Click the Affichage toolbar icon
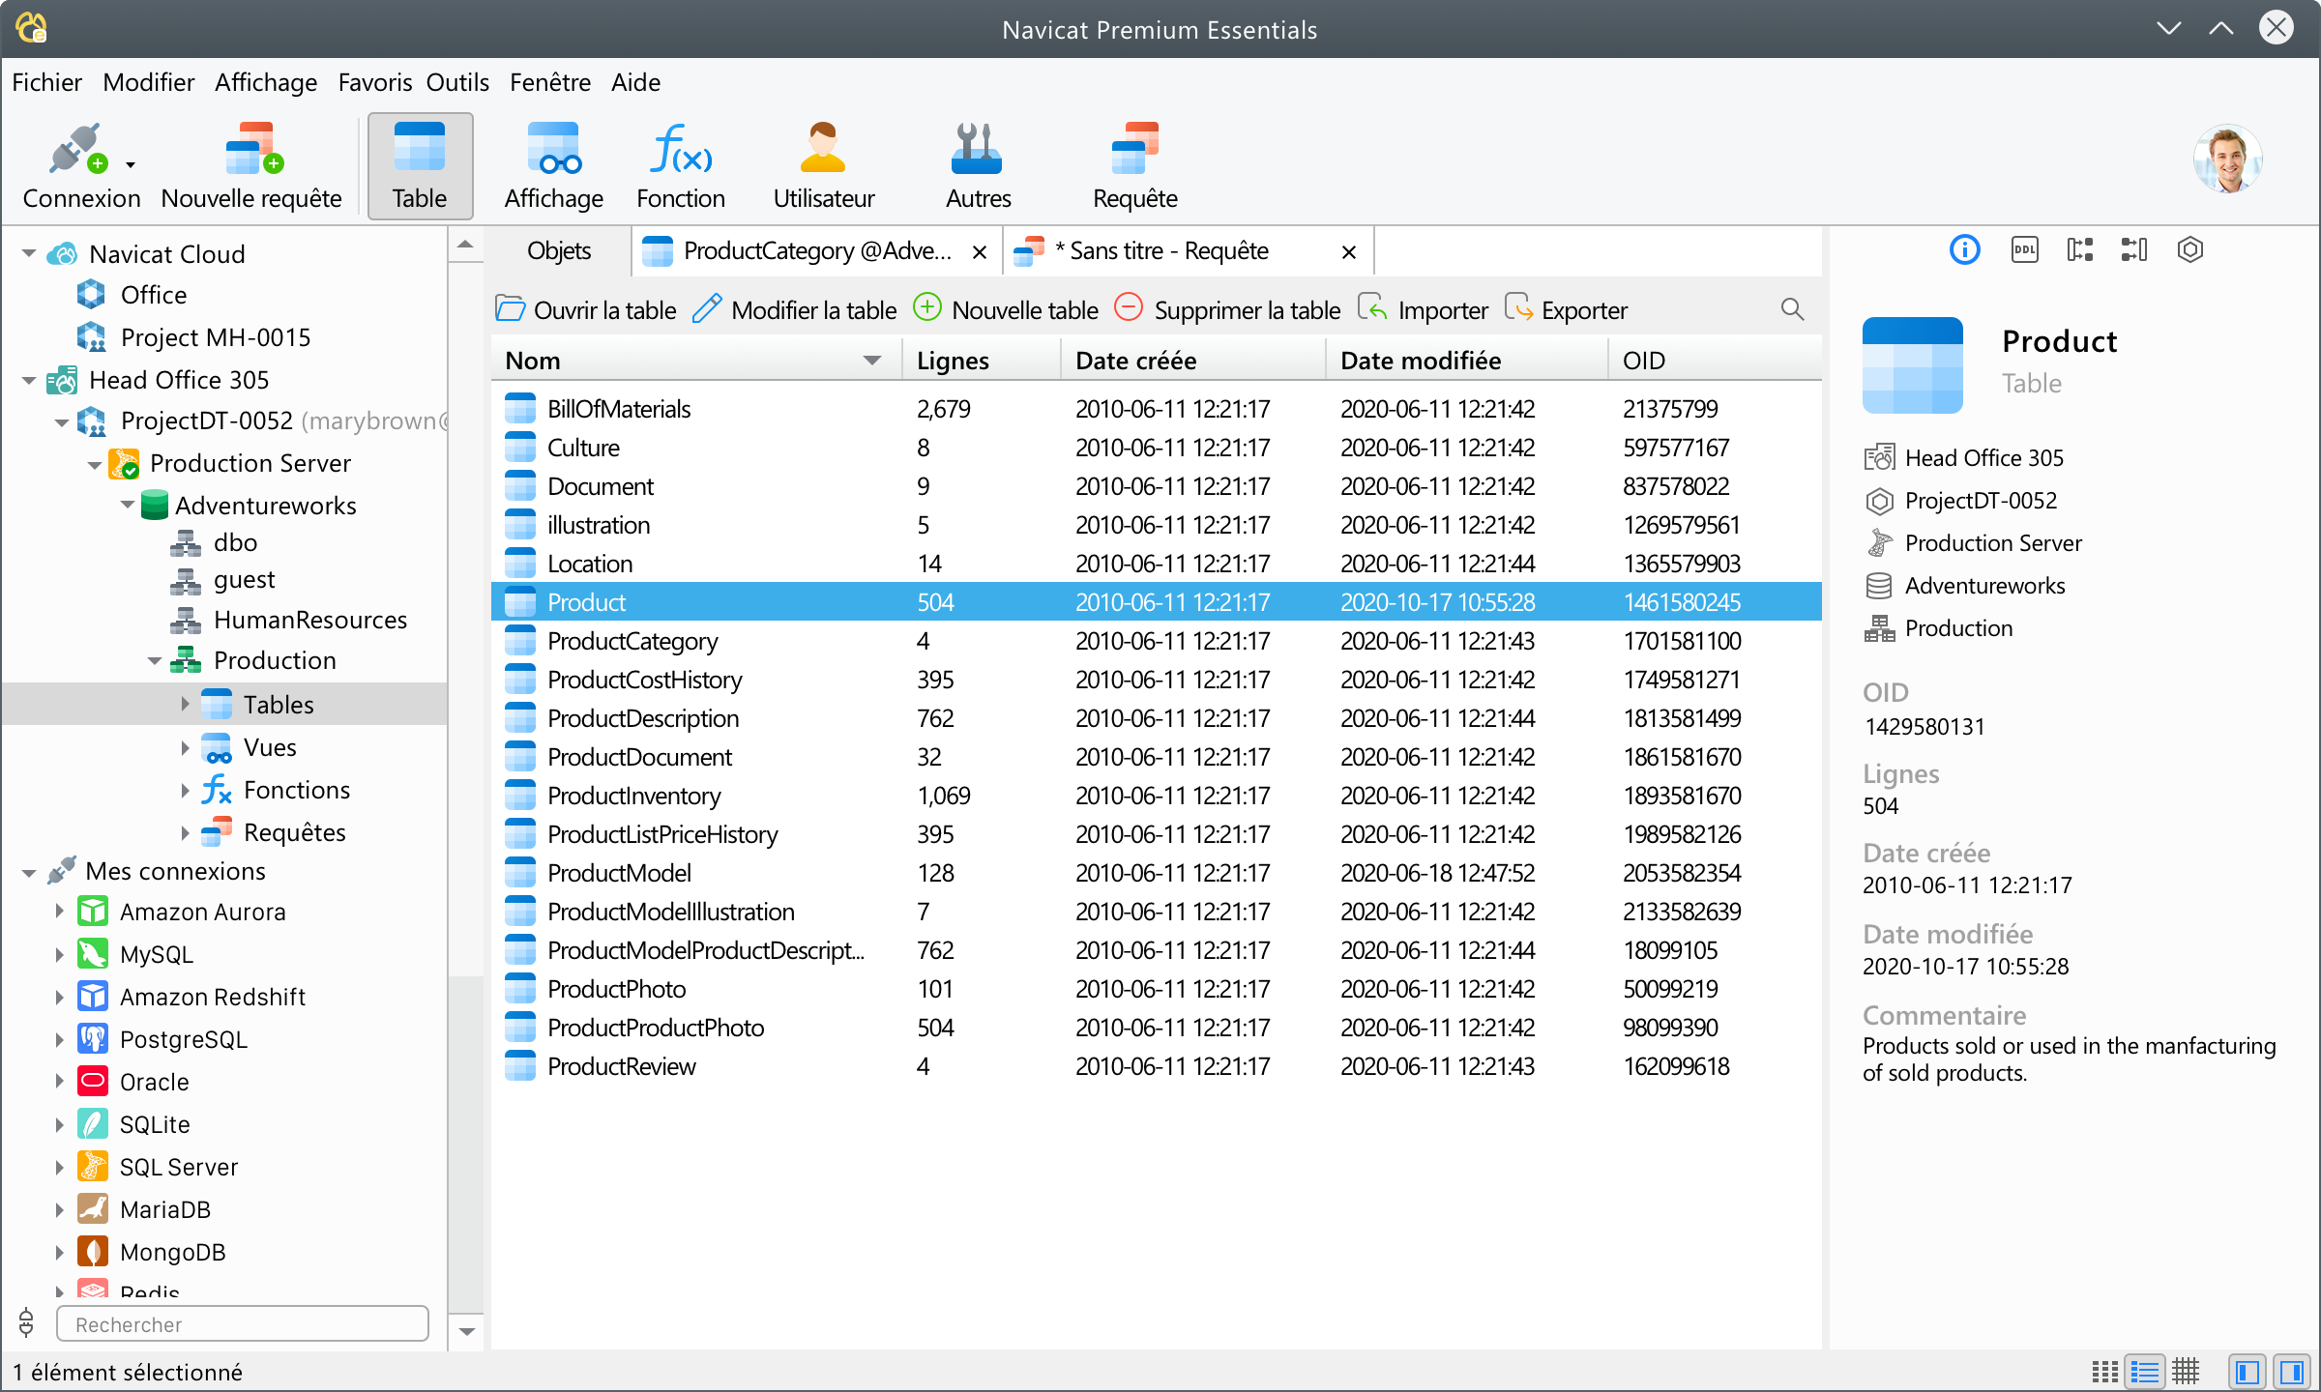Image resolution: width=2321 pixels, height=1392 pixels. click(x=553, y=149)
